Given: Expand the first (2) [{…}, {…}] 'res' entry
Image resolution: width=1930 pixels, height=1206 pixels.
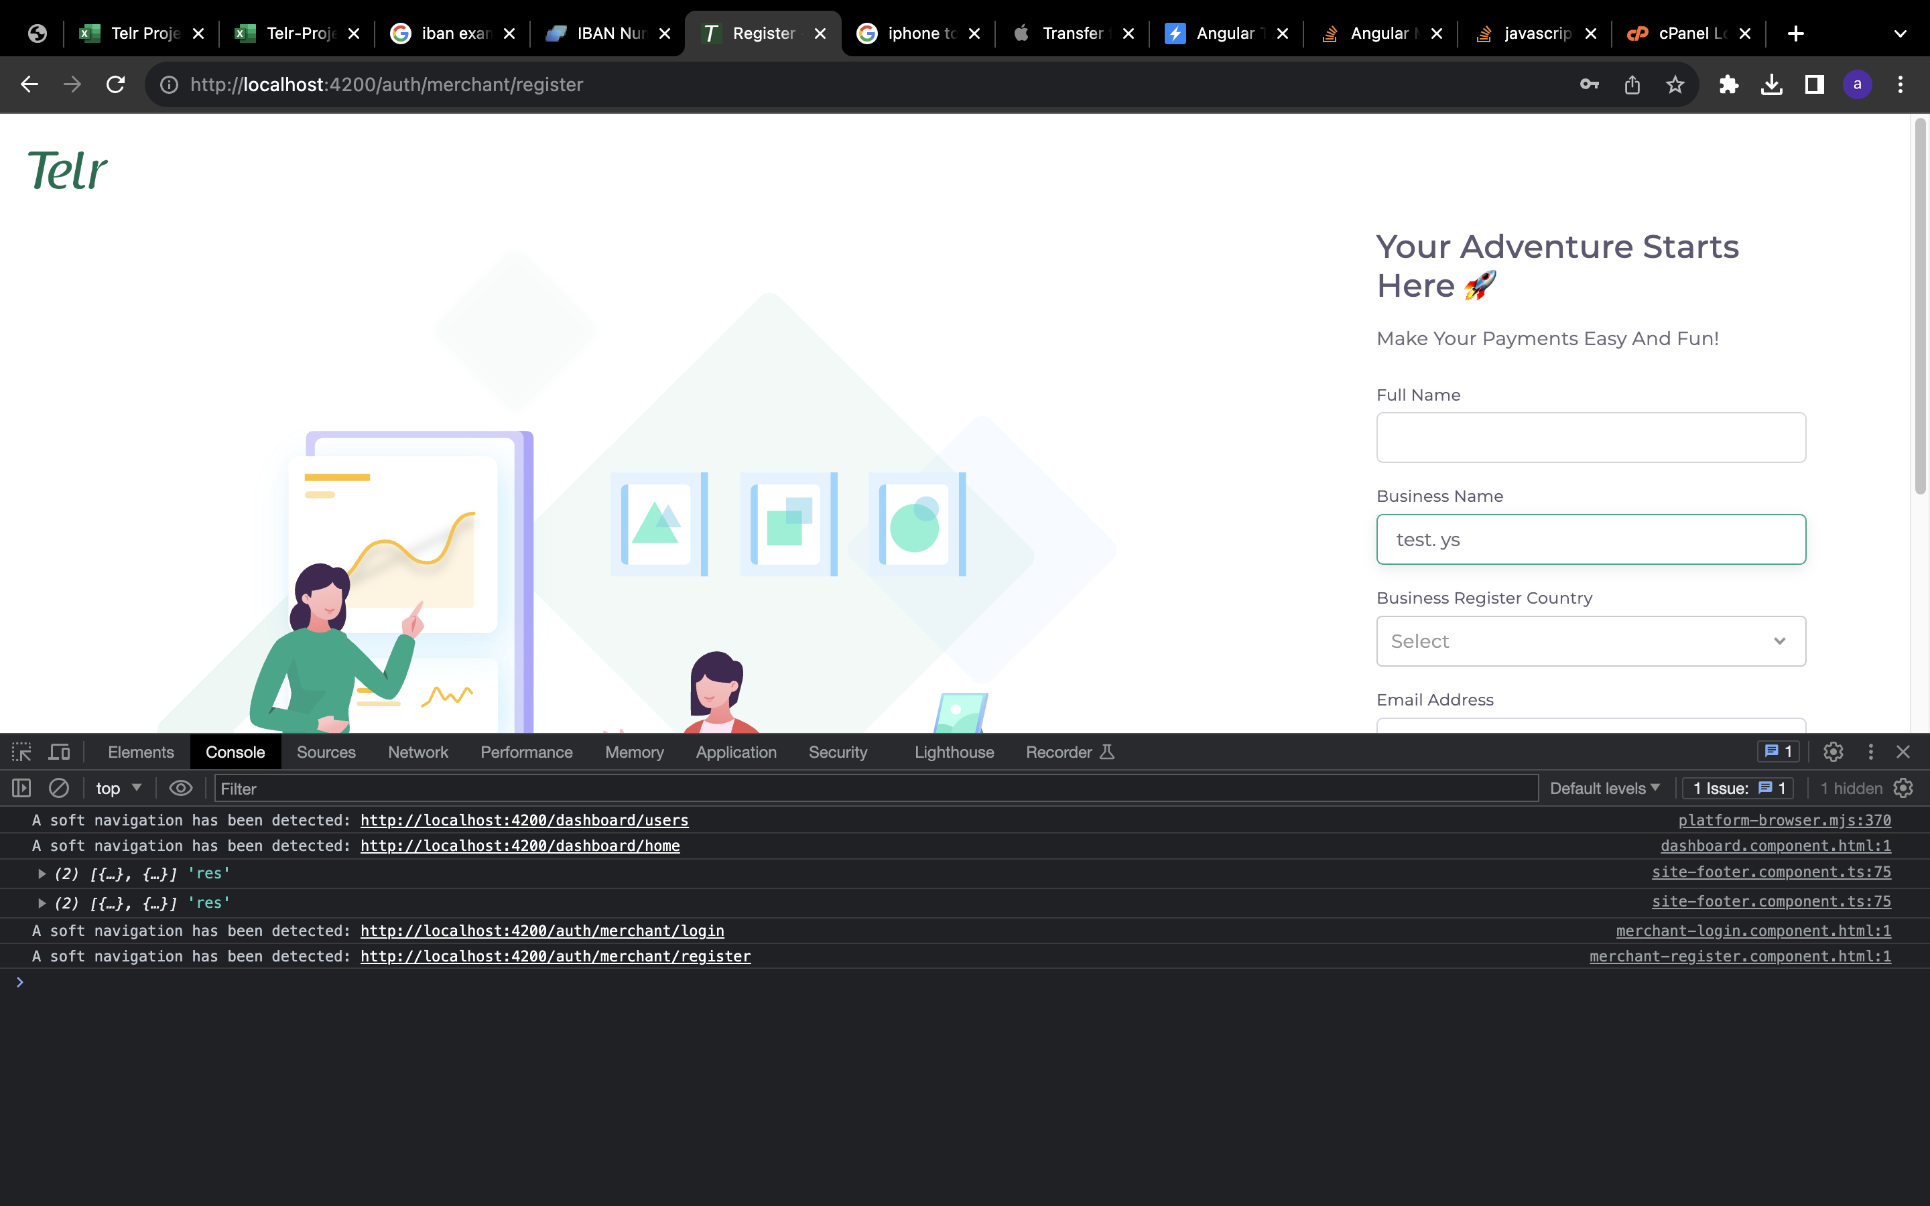Looking at the screenshot, I should click(x=42, y=874).
